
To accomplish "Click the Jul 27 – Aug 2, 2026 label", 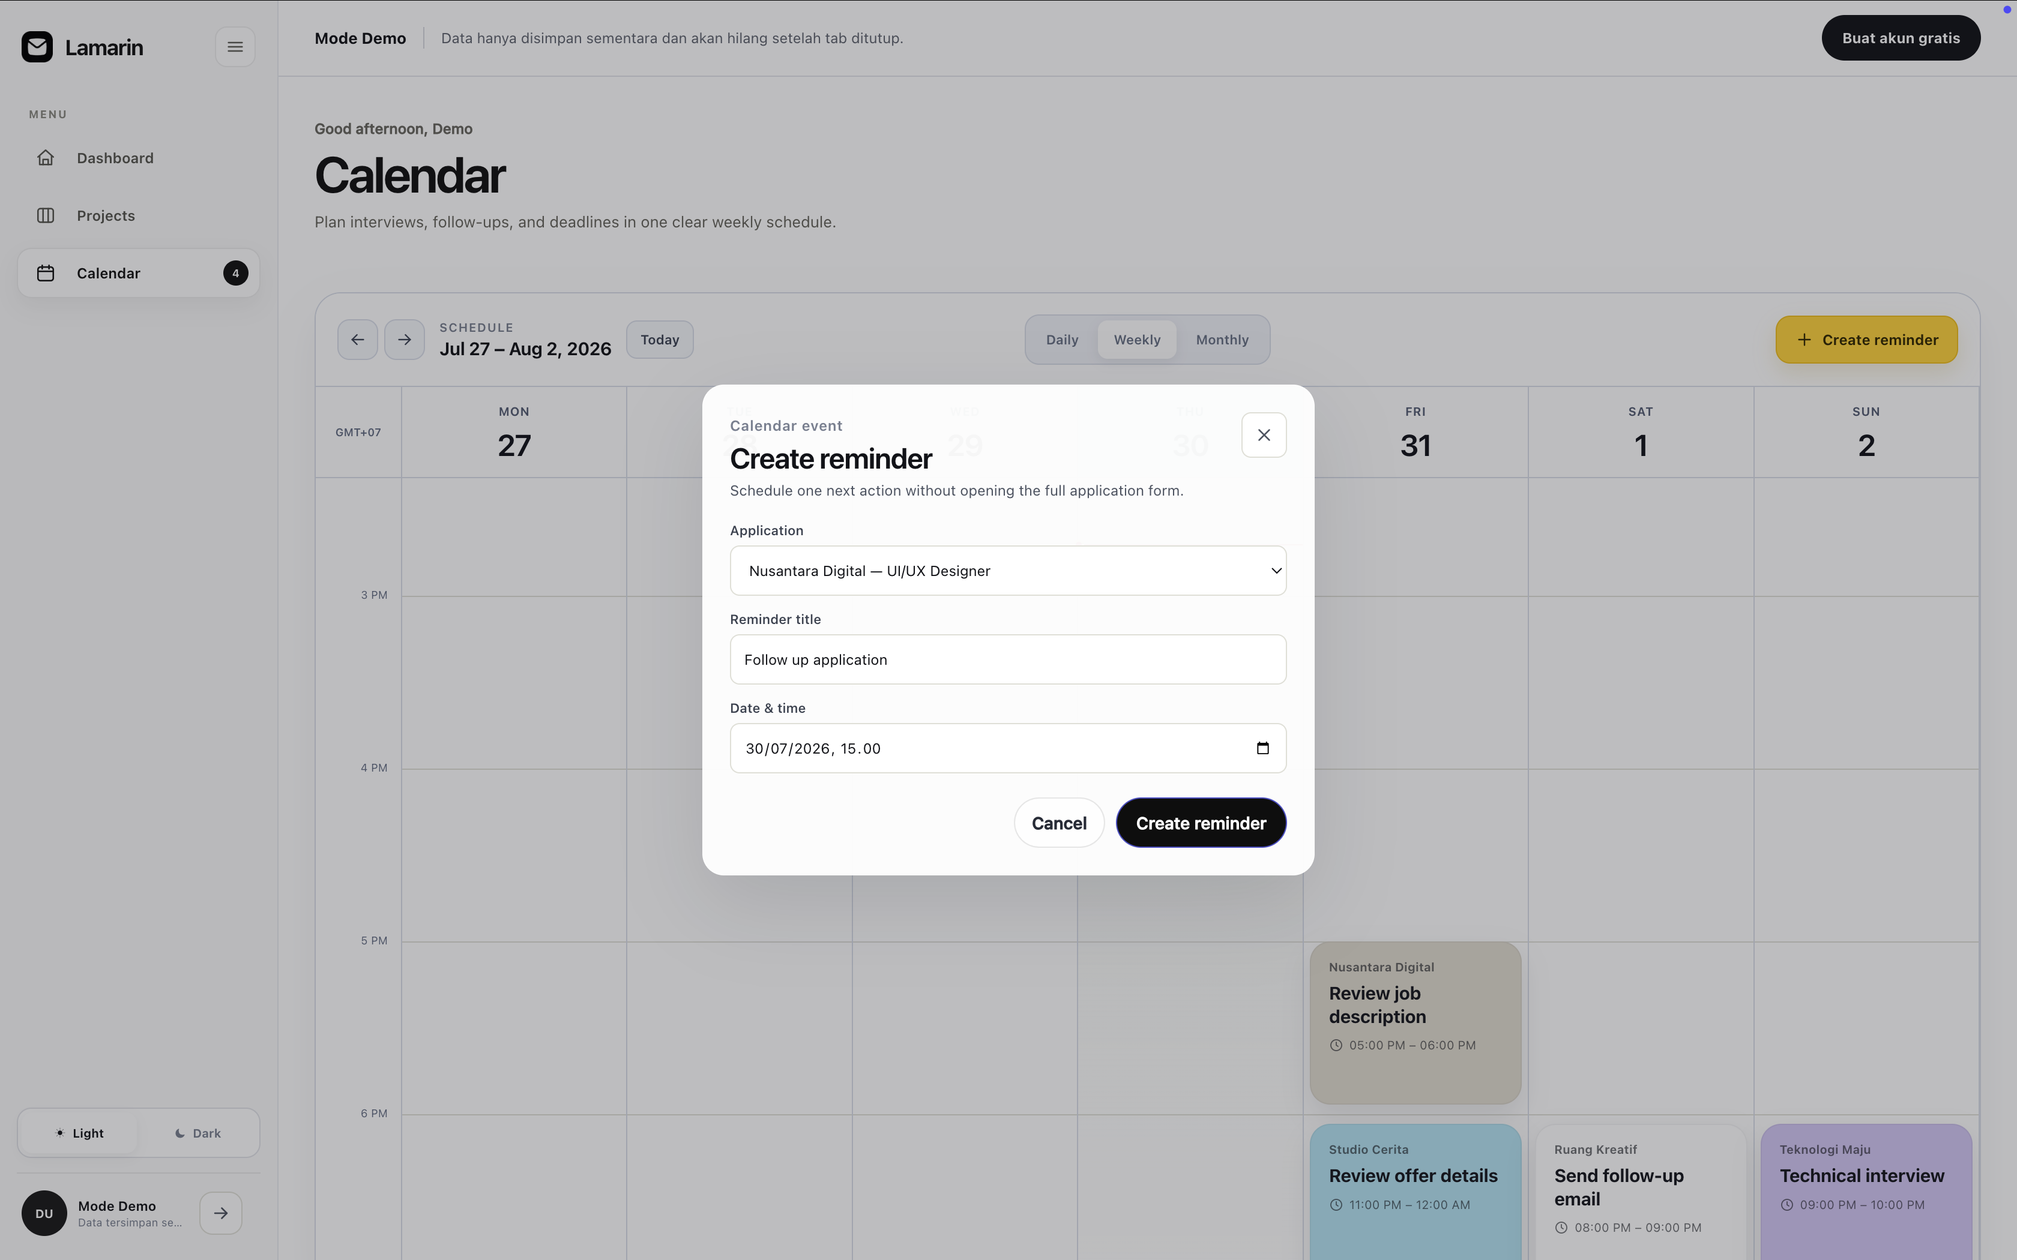I will (525, 349).
